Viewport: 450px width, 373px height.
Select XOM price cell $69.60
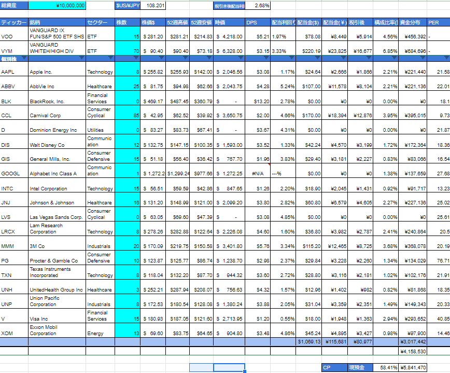point(153,330)
